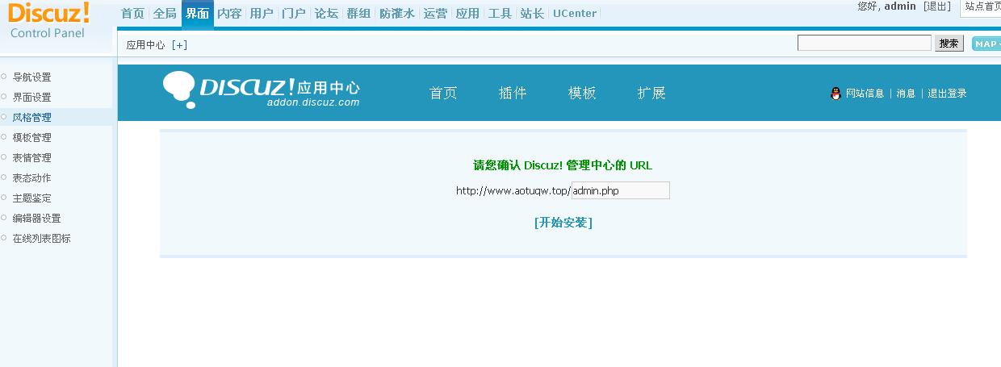Open the 群组 top menu
1001x367 pixels.
(x=358, y=14)
